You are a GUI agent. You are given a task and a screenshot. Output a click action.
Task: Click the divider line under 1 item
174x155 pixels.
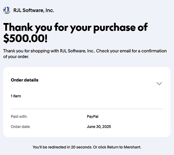(87, 109)
